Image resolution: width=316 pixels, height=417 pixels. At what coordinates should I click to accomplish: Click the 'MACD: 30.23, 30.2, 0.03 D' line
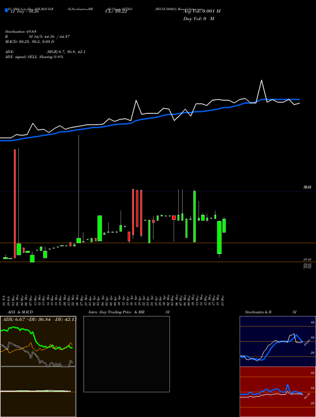pos(30,42)
